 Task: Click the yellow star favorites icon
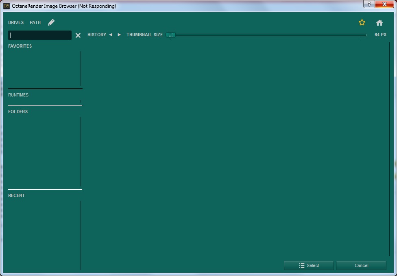(362, 22)
